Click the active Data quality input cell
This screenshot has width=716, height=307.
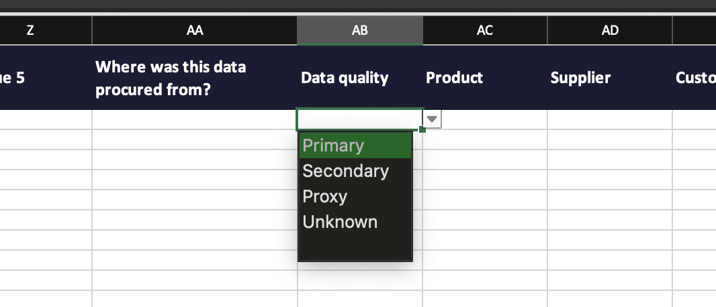pos(359,119)
